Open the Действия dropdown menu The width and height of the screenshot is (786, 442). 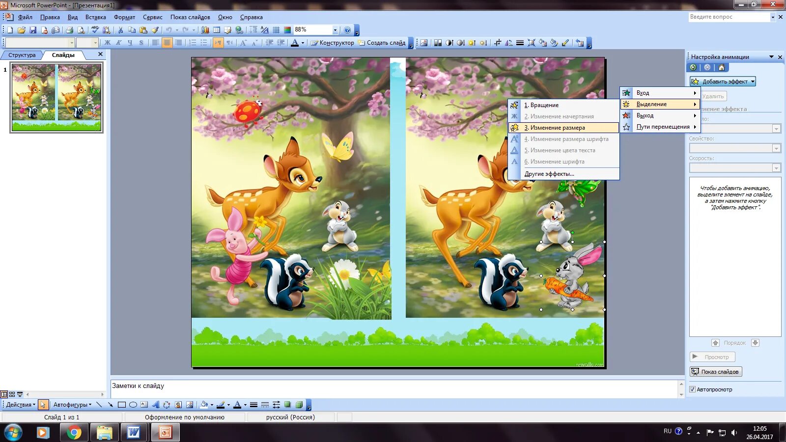pos(21,405)
